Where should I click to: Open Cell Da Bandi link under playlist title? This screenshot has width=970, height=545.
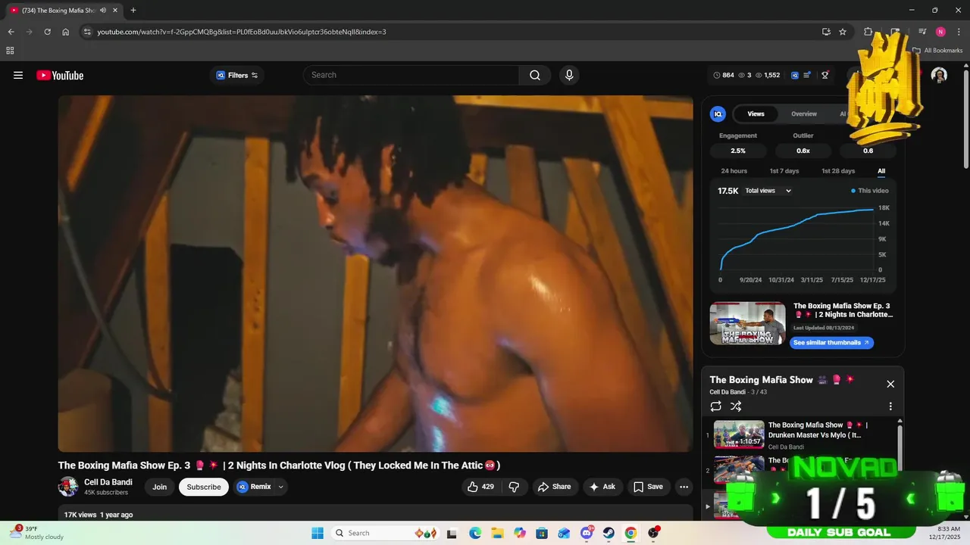pos(727,392)
